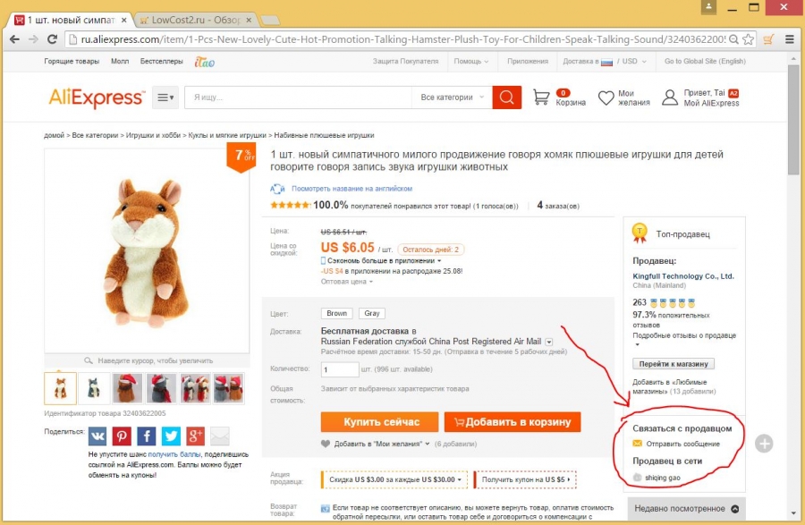Select the Gray color option
The image size is (805, 525).
(371, 314)
